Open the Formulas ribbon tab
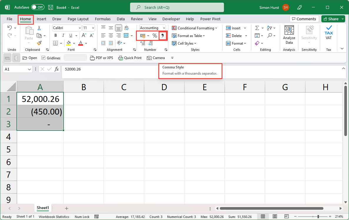The height and width of the screenshot is (220, 349). 103,19
